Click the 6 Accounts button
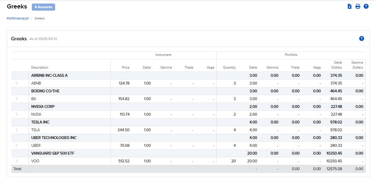Image resolution: width=376 pixels, height=179 pixels. 43,7
